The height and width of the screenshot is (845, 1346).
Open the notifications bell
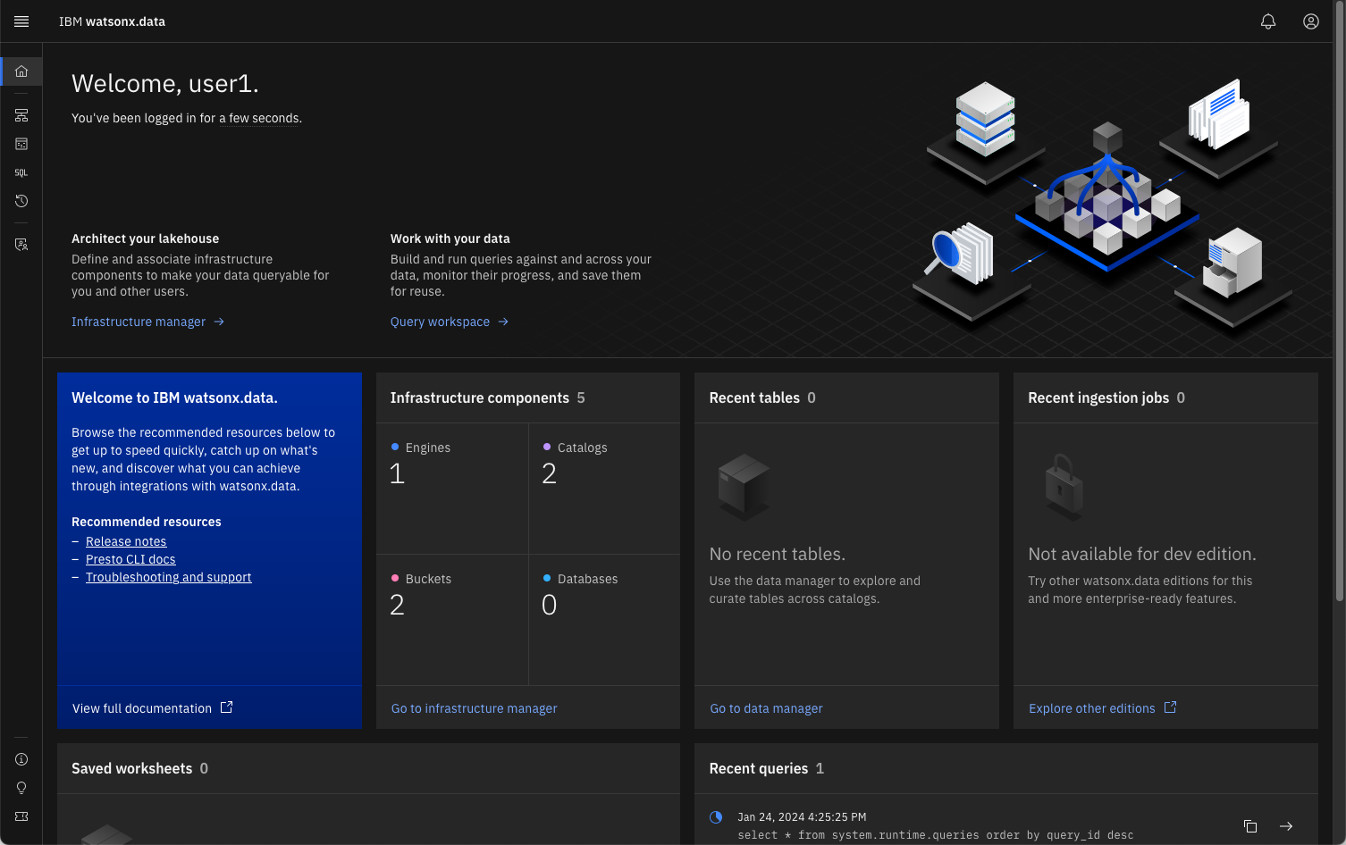point(1268,21)
